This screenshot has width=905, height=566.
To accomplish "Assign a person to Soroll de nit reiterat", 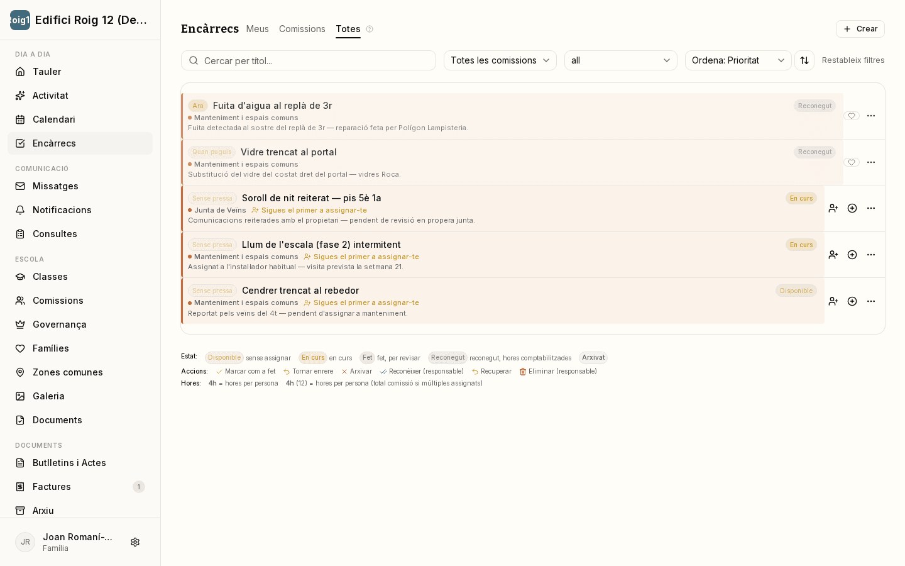I will [x=833, y=208].
